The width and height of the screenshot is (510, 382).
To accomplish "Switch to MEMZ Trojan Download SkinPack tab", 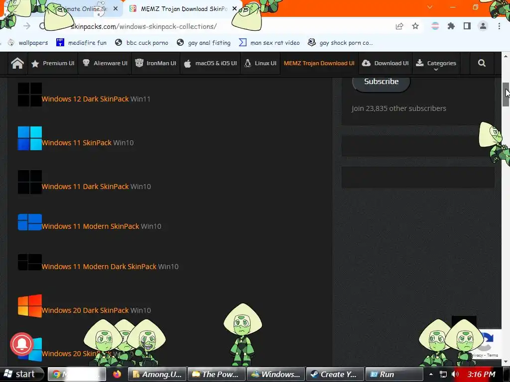I will pyautogui.click(x=184, y=9).
